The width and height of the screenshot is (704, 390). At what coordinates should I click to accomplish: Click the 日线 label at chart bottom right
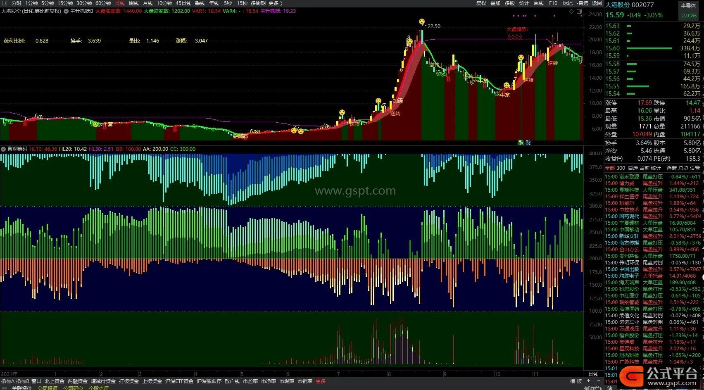(593, 374)
